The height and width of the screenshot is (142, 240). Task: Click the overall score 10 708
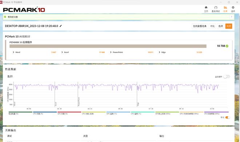(221, 46)
